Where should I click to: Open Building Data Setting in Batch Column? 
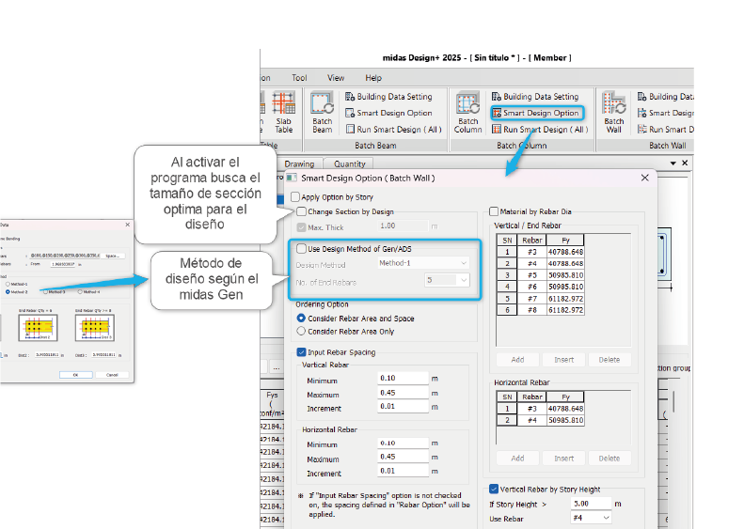point(534,97)
